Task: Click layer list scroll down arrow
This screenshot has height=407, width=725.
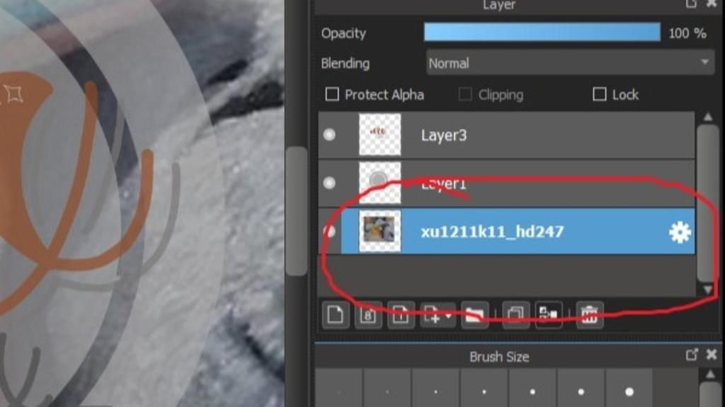Action: (x=708, y=289)
